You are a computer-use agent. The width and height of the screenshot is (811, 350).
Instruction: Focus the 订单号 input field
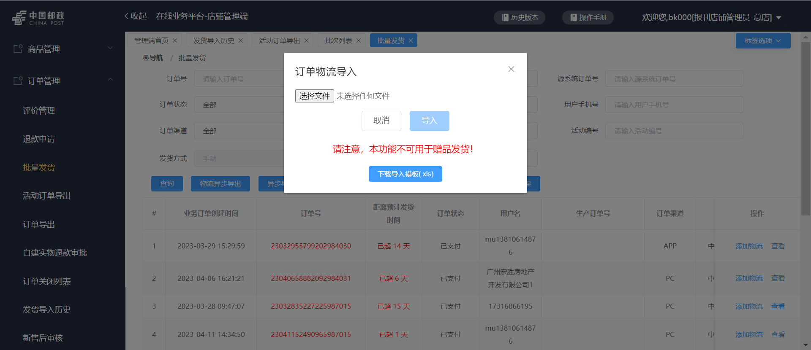pyautogui.click(x=239, y=79)
